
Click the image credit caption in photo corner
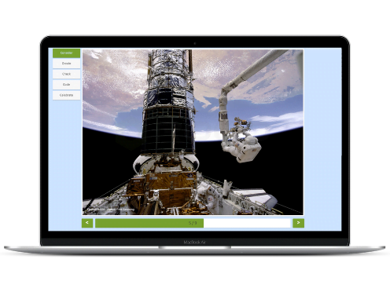coord(111,210)
